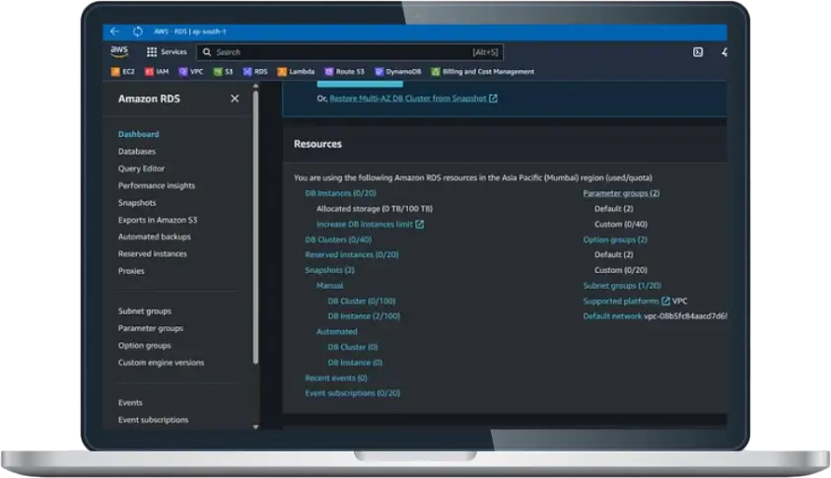Click Default network link
Viewport: 831px width, 478px height.
pyautogui.click(x=612, y=316)
